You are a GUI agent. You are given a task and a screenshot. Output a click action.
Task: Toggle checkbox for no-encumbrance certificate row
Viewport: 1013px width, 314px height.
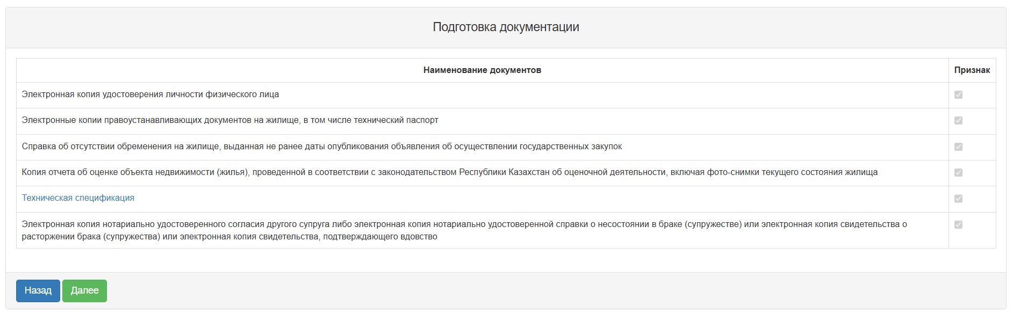click(958, 147)
